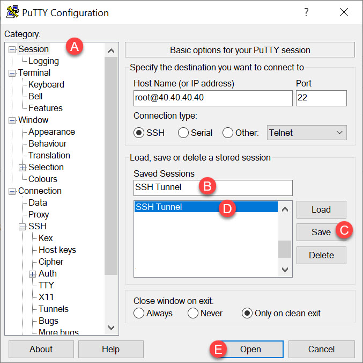Close the PuTTY Configuration window
This screenshot has height=363, width=363.
(x=344, y=12)
